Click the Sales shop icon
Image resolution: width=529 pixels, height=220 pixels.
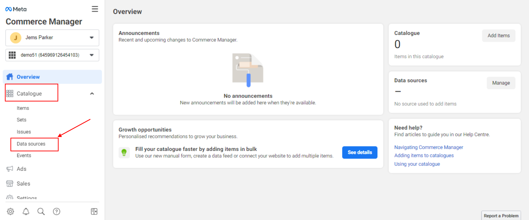click(x=10, y=184)
